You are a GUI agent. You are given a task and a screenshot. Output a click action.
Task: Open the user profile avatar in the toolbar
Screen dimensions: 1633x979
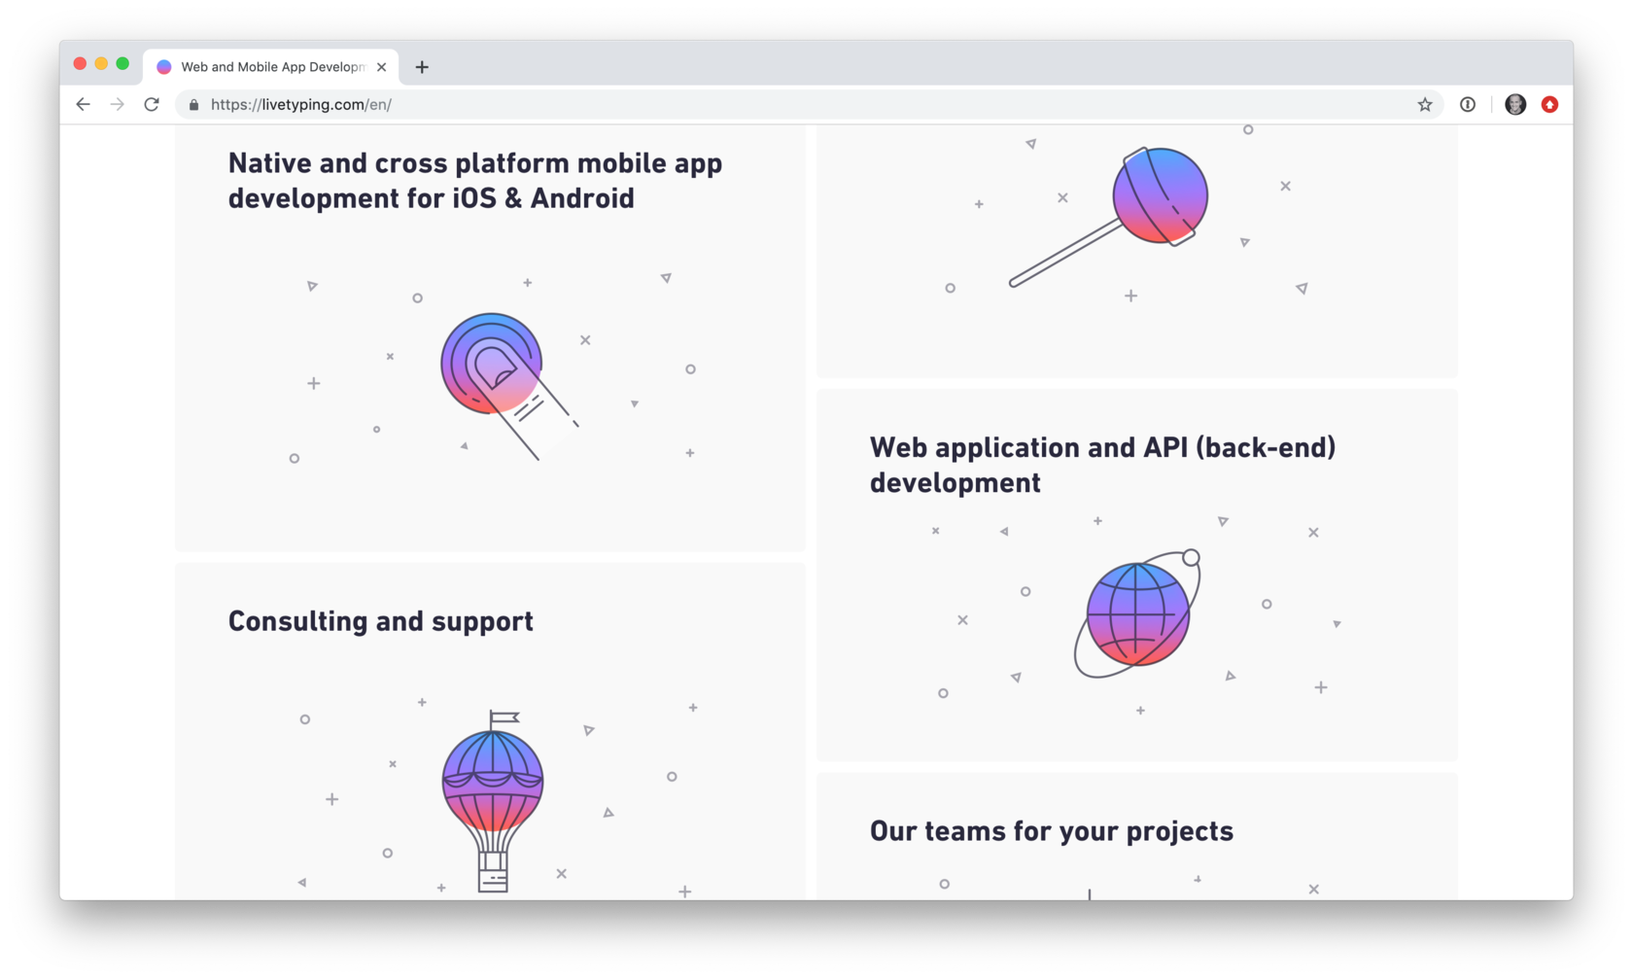[1514, 104]
